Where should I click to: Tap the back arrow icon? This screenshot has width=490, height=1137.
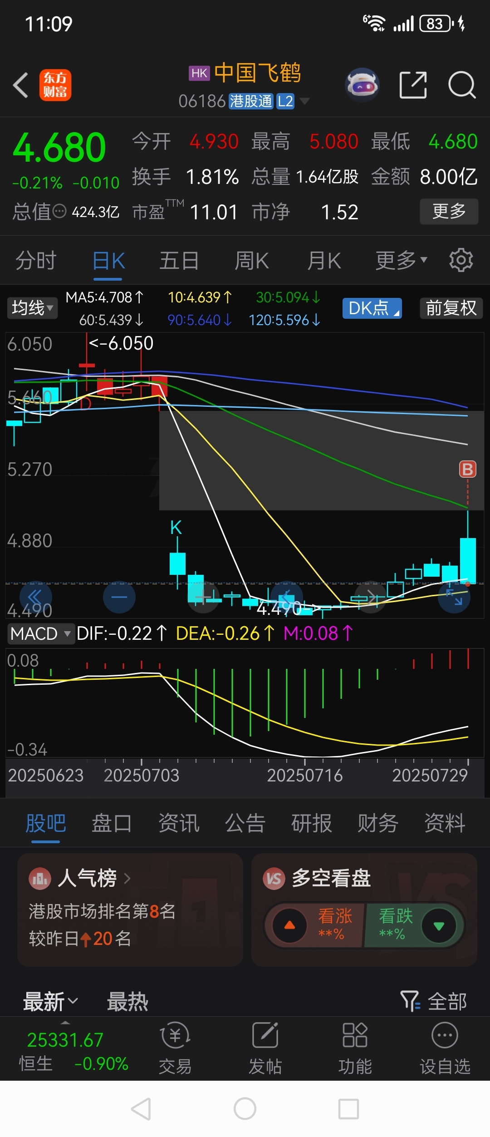point(20,85)
